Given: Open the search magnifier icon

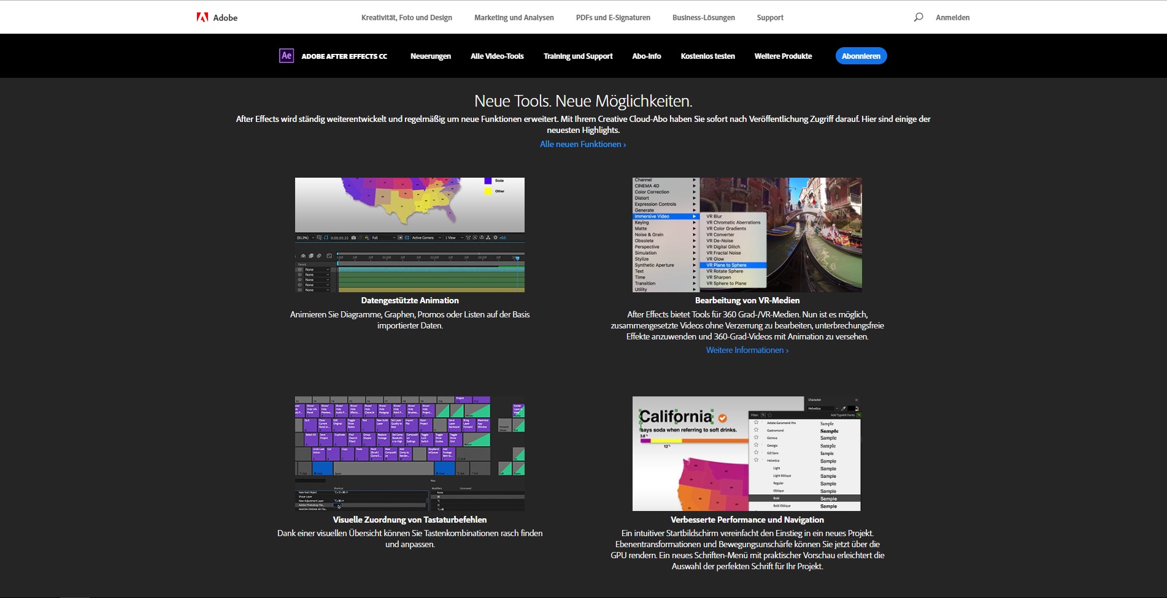Looking at the screenshot, I should point(918,17).
